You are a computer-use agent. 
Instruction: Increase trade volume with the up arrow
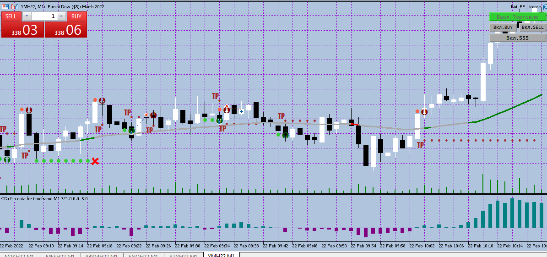[x=61, y=16]
